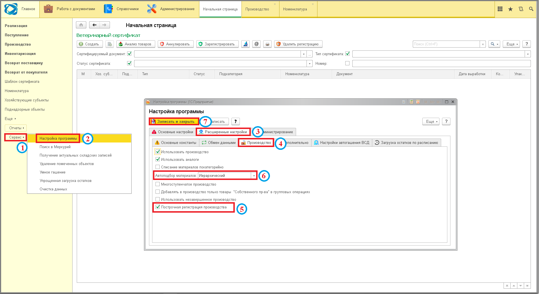Go back with the left arrow button
Viewport: 539px width, 294px height.
pos(94,25)
